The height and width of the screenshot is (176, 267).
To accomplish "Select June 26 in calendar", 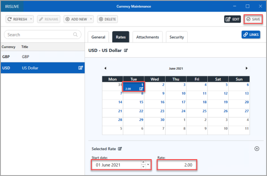I will pos(218,113).
